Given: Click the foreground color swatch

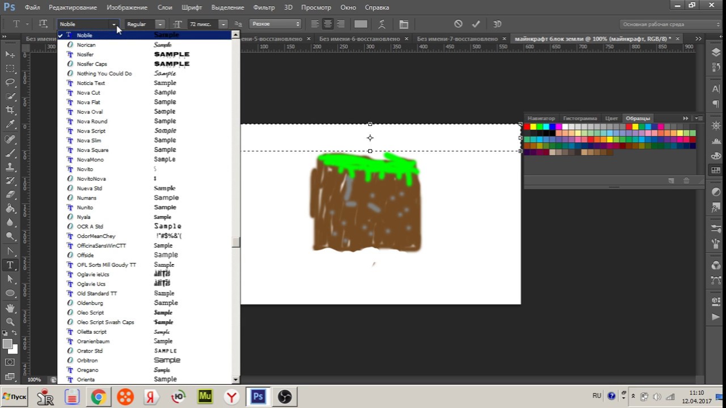Looking at the screenshot, I should tap(7, 344).
